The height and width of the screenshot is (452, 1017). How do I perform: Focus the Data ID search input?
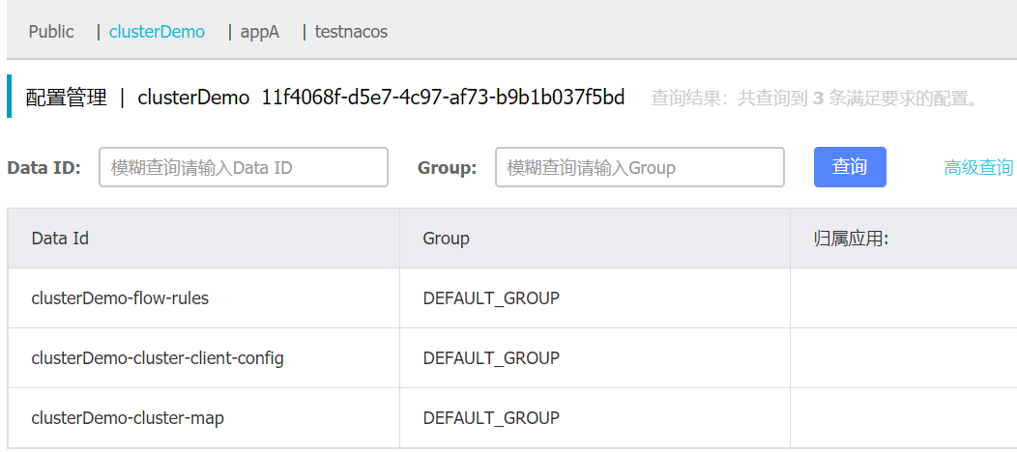point(243,167)
